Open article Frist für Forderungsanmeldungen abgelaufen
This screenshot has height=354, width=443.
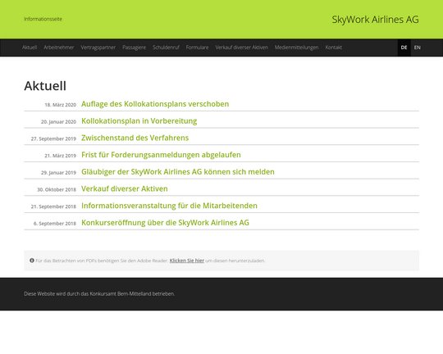click(x=161, y=155)
